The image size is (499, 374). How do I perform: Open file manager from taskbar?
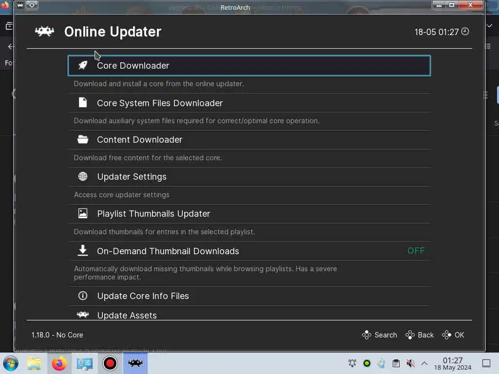34,363
